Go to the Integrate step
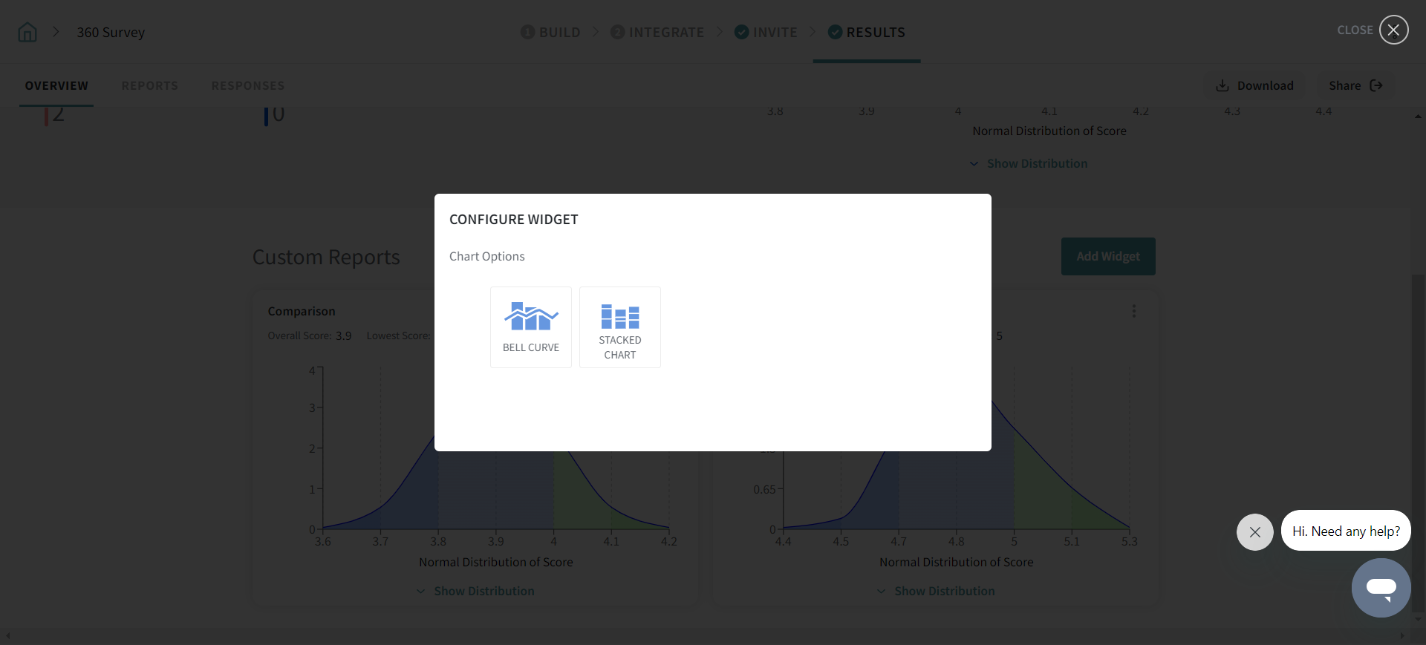This screenshot has width=1426, height=645. [657, 33]
